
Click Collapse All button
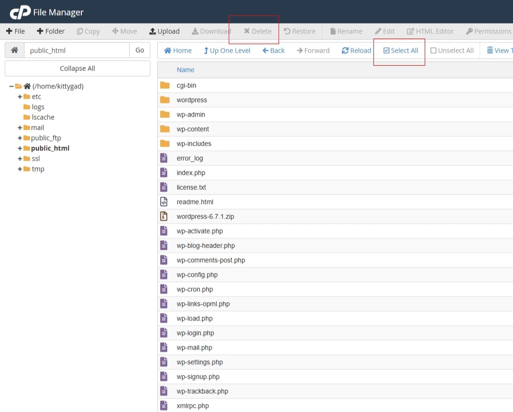click(x=78, y=69)
